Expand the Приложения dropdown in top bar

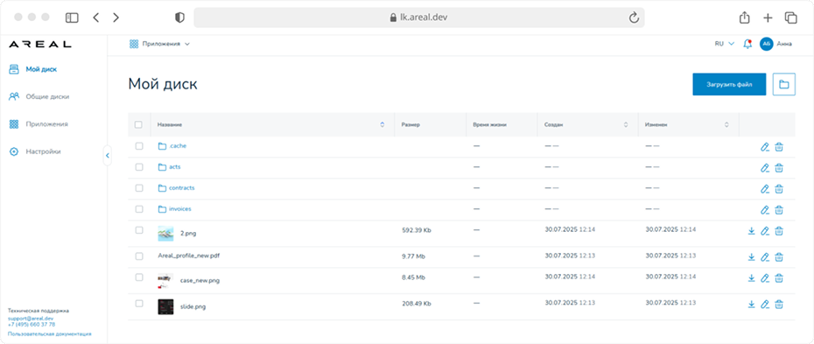pos(160,44)
